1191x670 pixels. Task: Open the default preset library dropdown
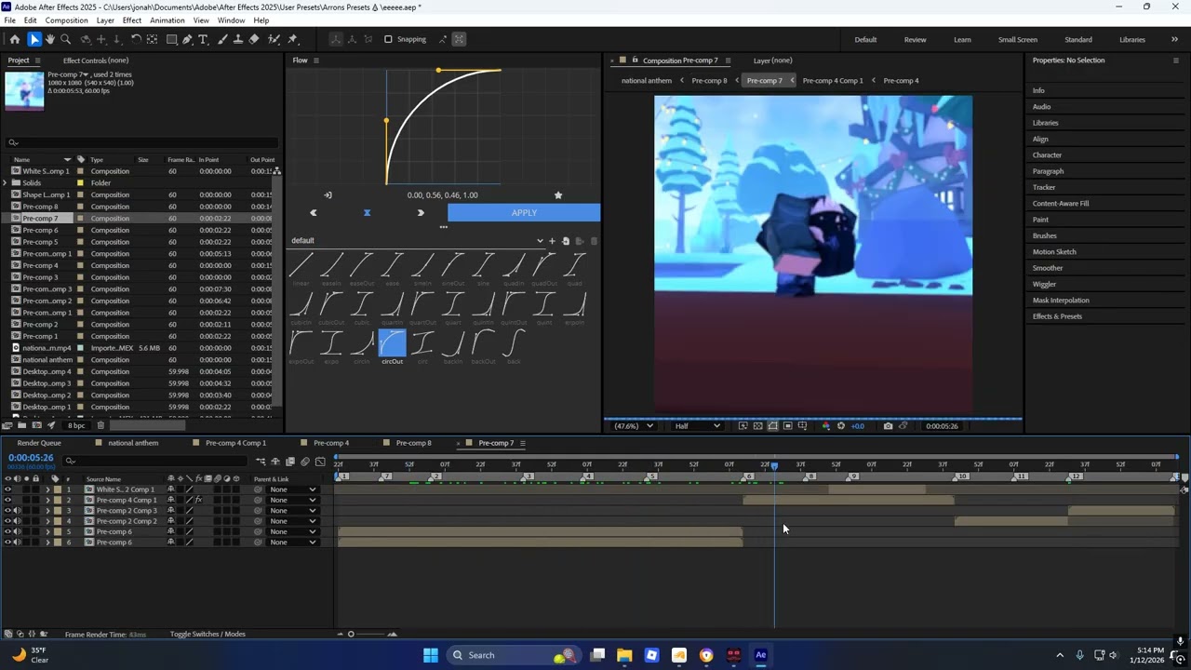(418, 241)
